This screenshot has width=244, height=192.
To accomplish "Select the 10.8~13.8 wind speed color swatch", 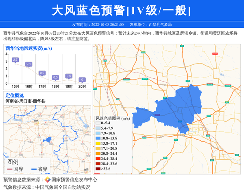I will pos(98,138).
